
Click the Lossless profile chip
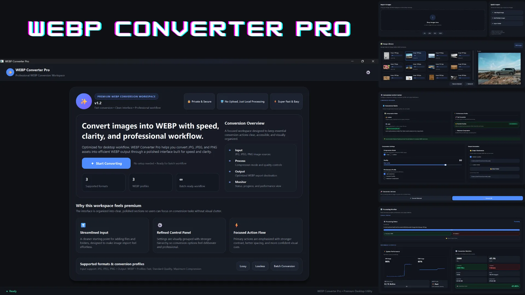pos(260,266)
